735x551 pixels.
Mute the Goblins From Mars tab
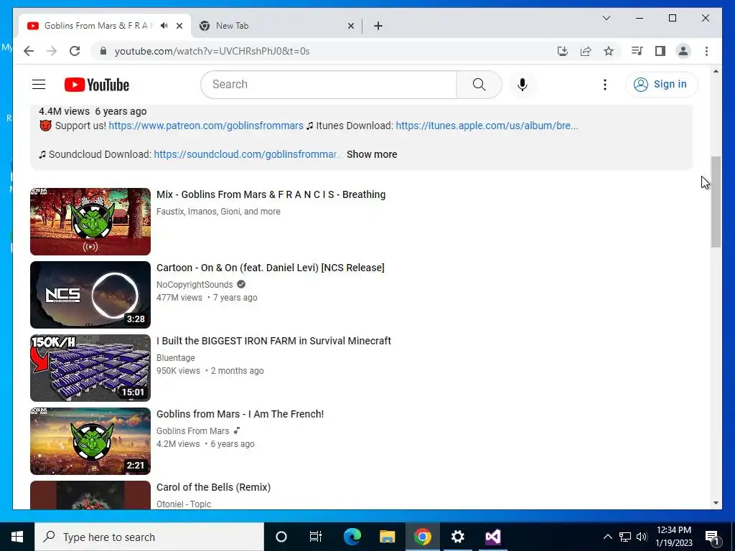[164, 26]
